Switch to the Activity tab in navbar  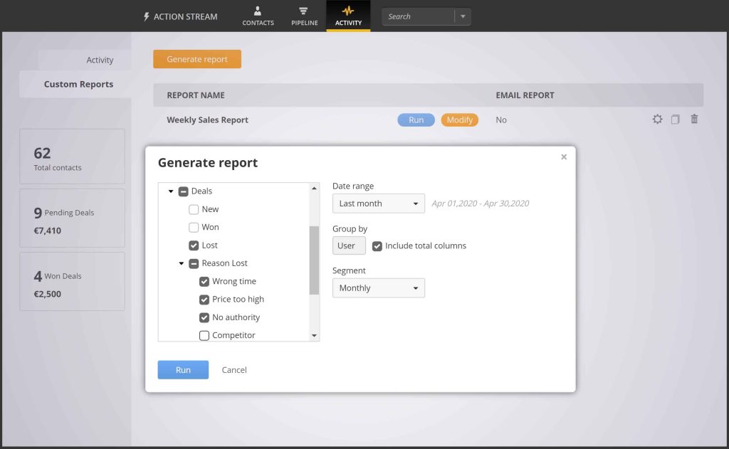point(348,16)
